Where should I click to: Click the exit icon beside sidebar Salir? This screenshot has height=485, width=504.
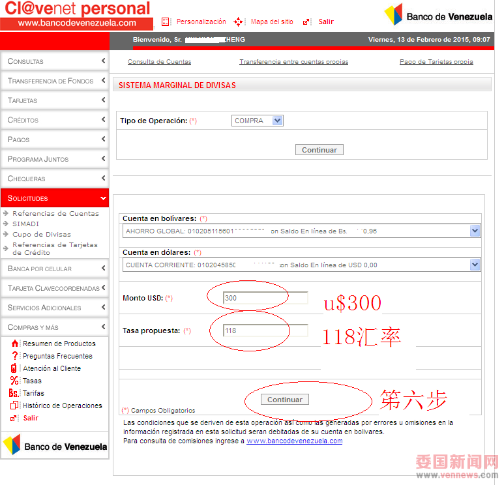pyautogui.click(x=13, y=418)
